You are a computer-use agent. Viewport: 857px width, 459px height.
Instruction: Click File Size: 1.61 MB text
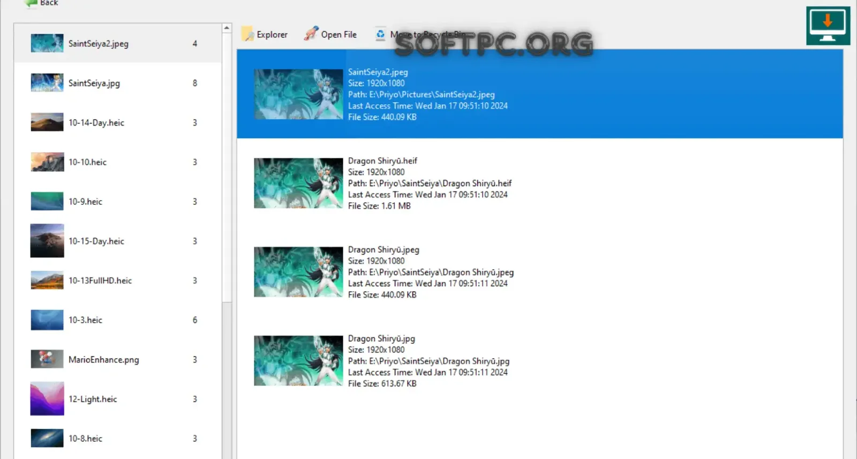(x=379, y=205)
